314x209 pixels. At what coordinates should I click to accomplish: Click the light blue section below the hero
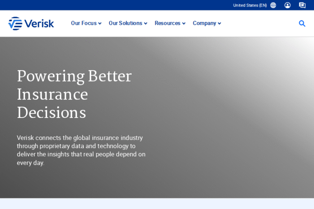coord(157,204)
